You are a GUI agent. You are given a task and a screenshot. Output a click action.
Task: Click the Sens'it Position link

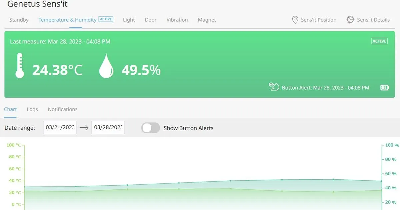(319, 20)
